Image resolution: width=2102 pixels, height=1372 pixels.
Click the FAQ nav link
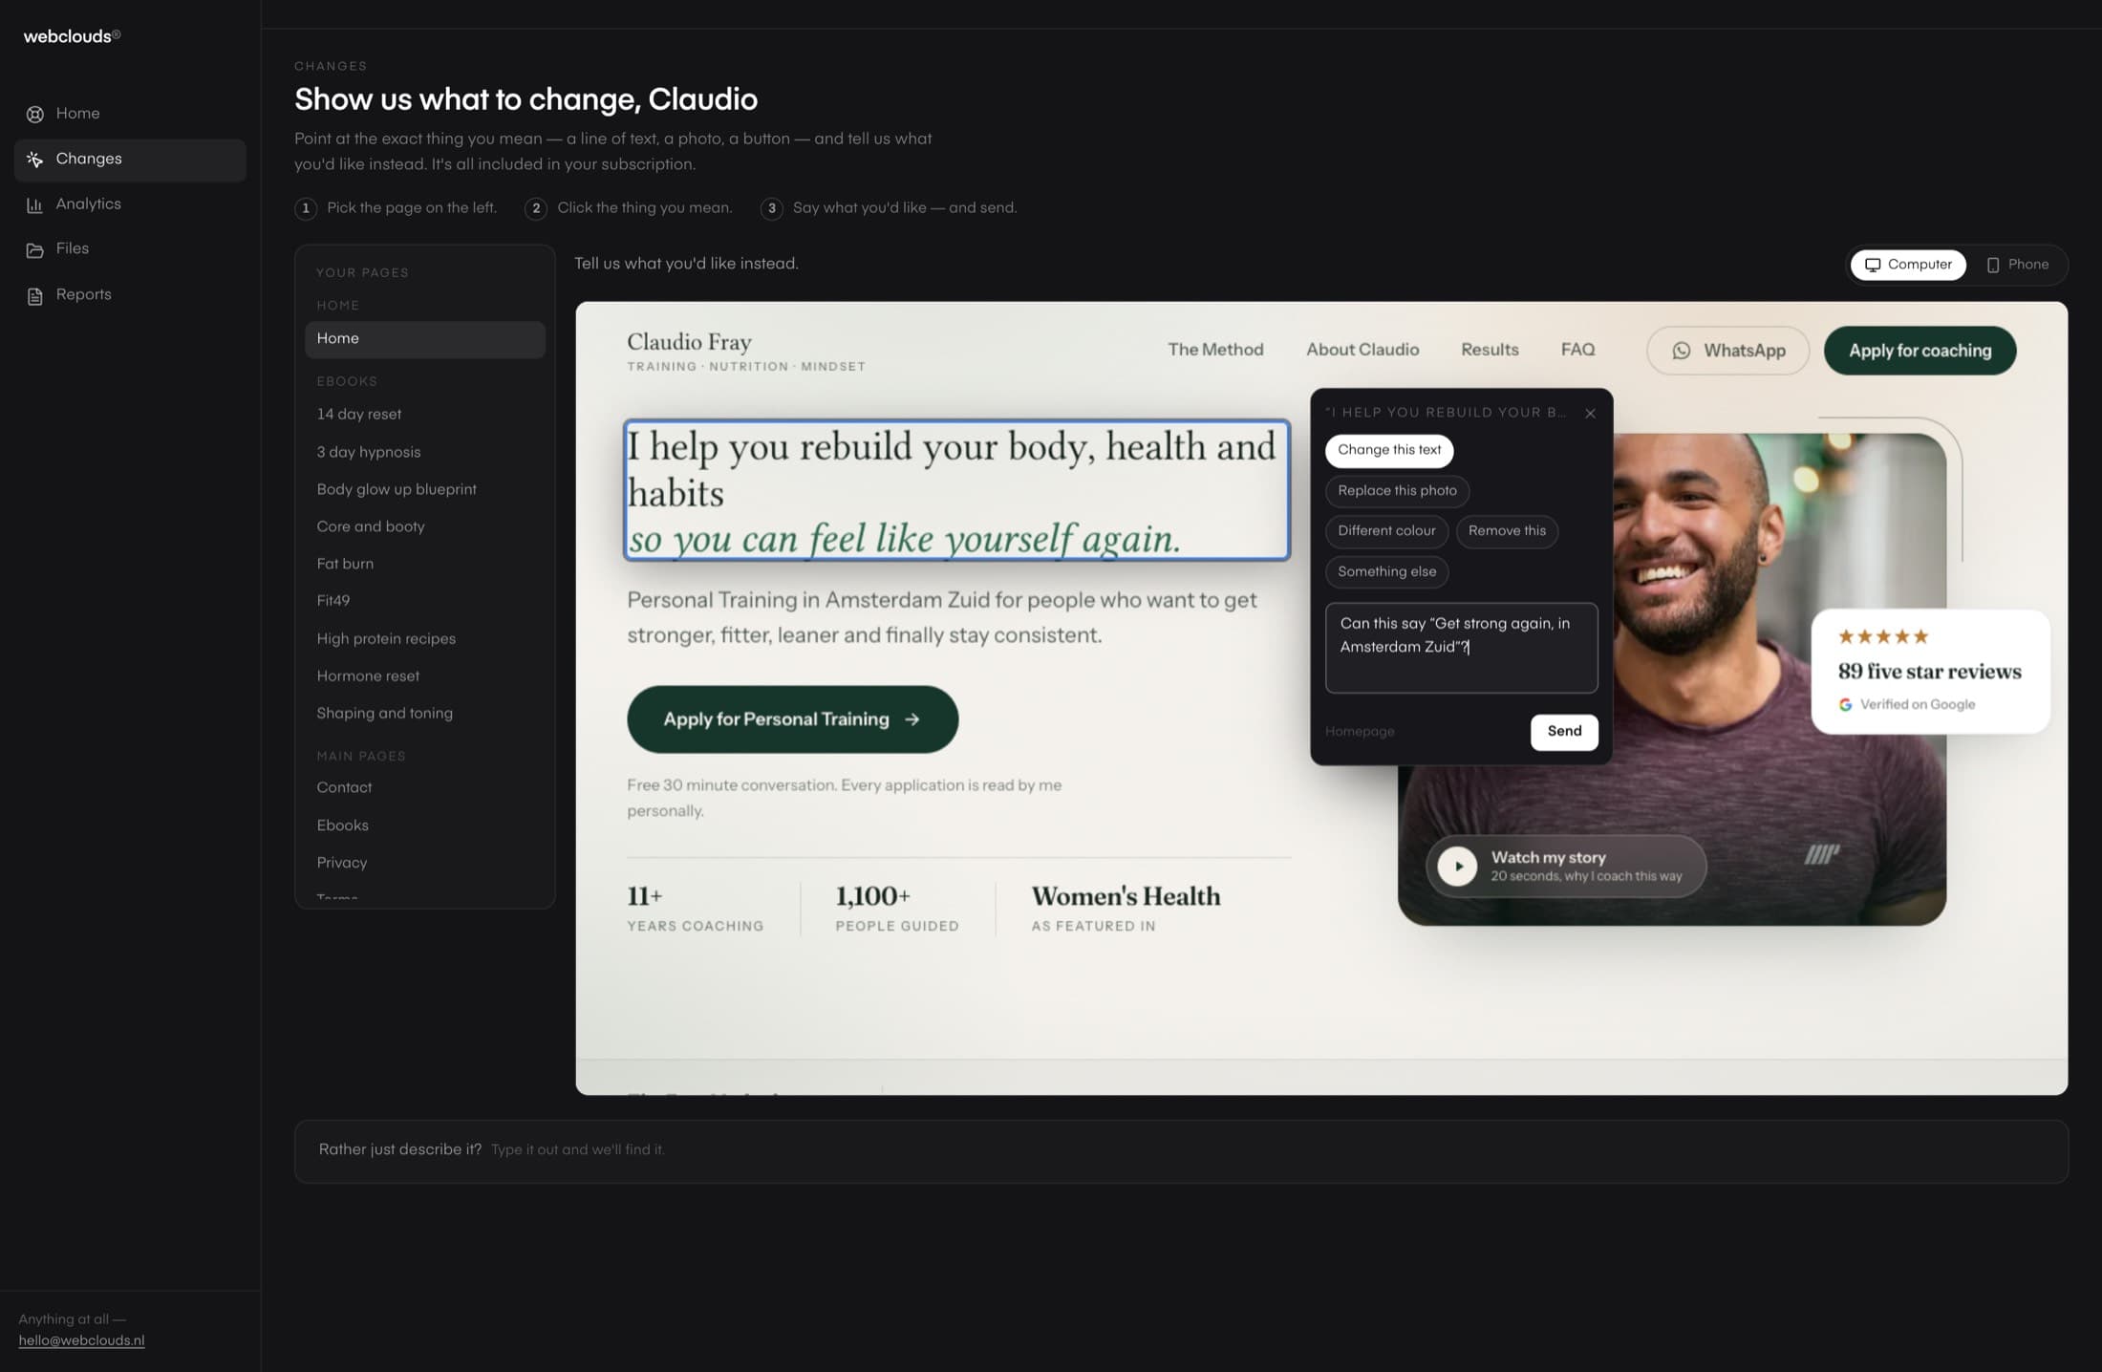(x=1577, y=350)
